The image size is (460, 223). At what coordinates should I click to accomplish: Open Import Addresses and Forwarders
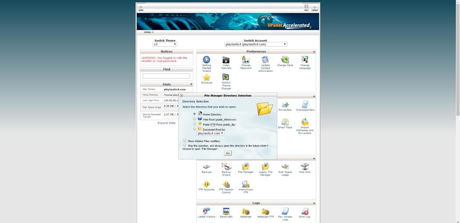click(x=305, y=122)
